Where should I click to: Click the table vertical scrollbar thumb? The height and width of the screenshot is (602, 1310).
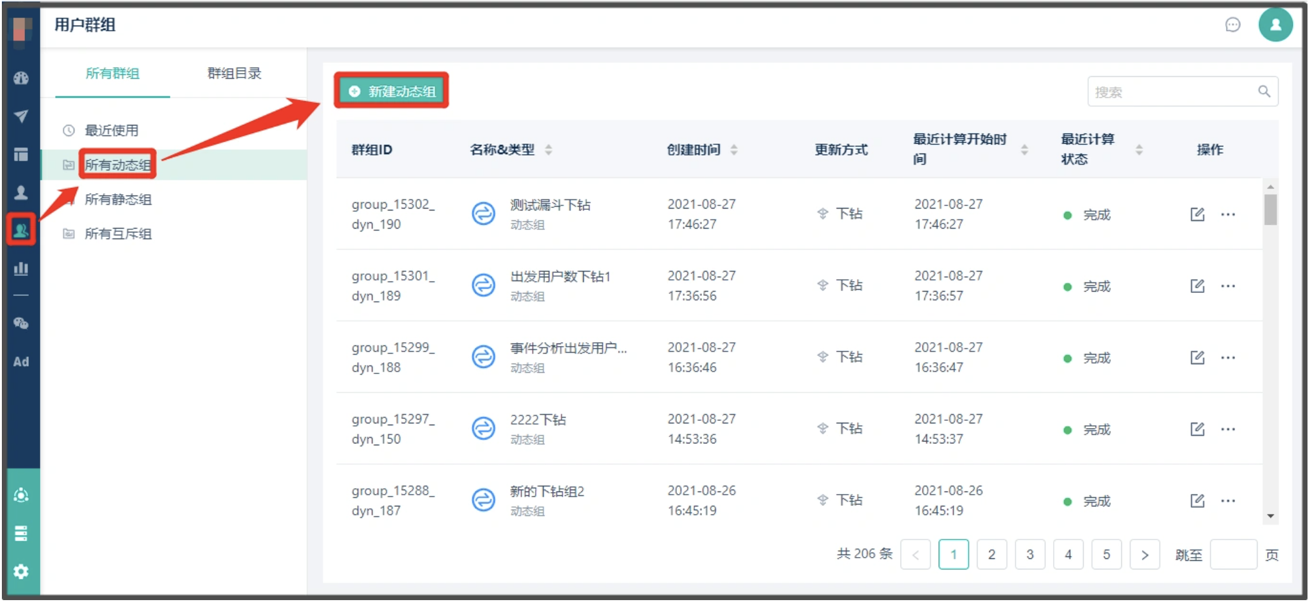click(x=1270, y=209)
